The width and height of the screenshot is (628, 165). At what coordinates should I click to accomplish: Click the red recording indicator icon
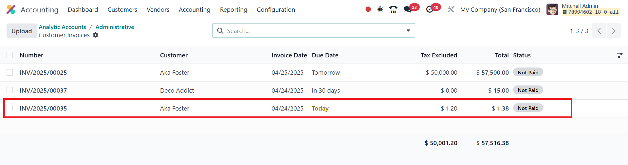coord(368,9)
